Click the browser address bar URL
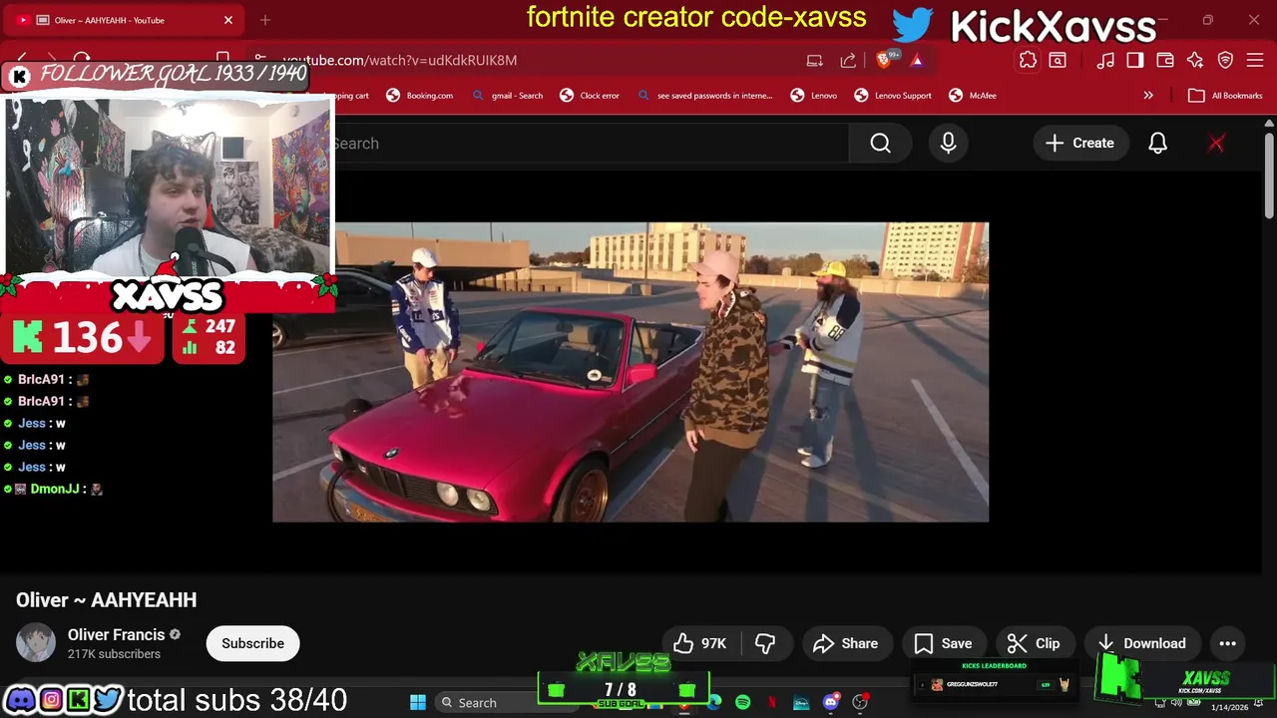The width and height of the screenshot is (1277, 718). (399, 60)
